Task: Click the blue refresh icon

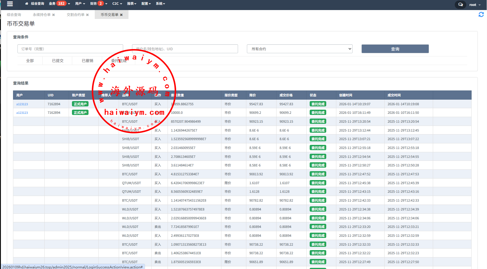Action: (481, 14)
